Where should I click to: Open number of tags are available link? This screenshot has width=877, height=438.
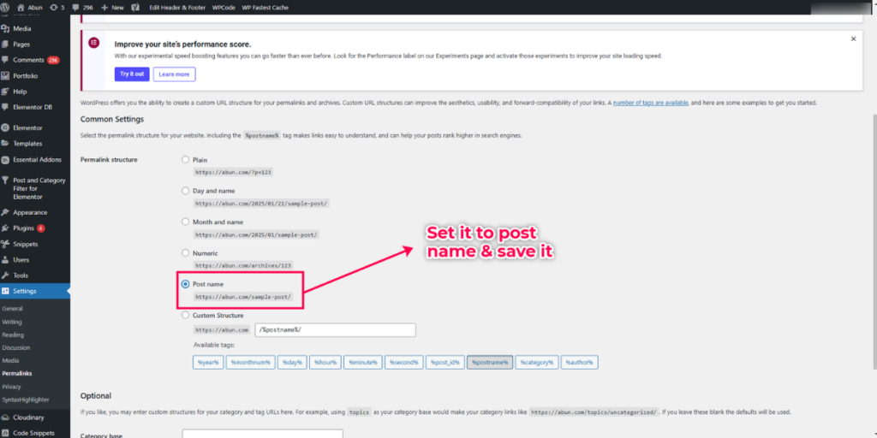click(x=651, y=104)
